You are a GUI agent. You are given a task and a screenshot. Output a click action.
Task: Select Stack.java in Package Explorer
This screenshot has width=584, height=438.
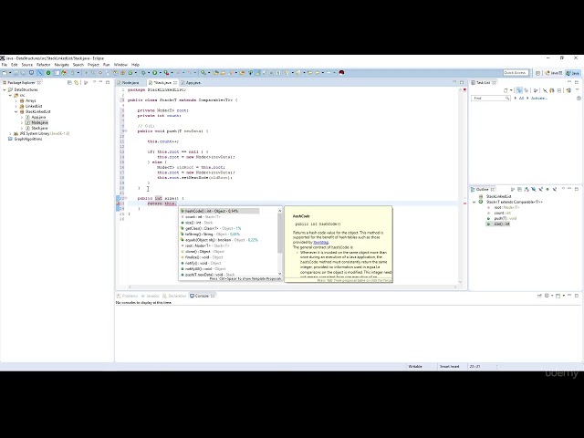[x=36, y=128]
